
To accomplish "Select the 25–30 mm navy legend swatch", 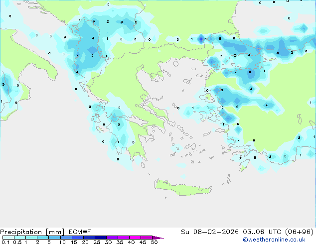I will (101, 238).
